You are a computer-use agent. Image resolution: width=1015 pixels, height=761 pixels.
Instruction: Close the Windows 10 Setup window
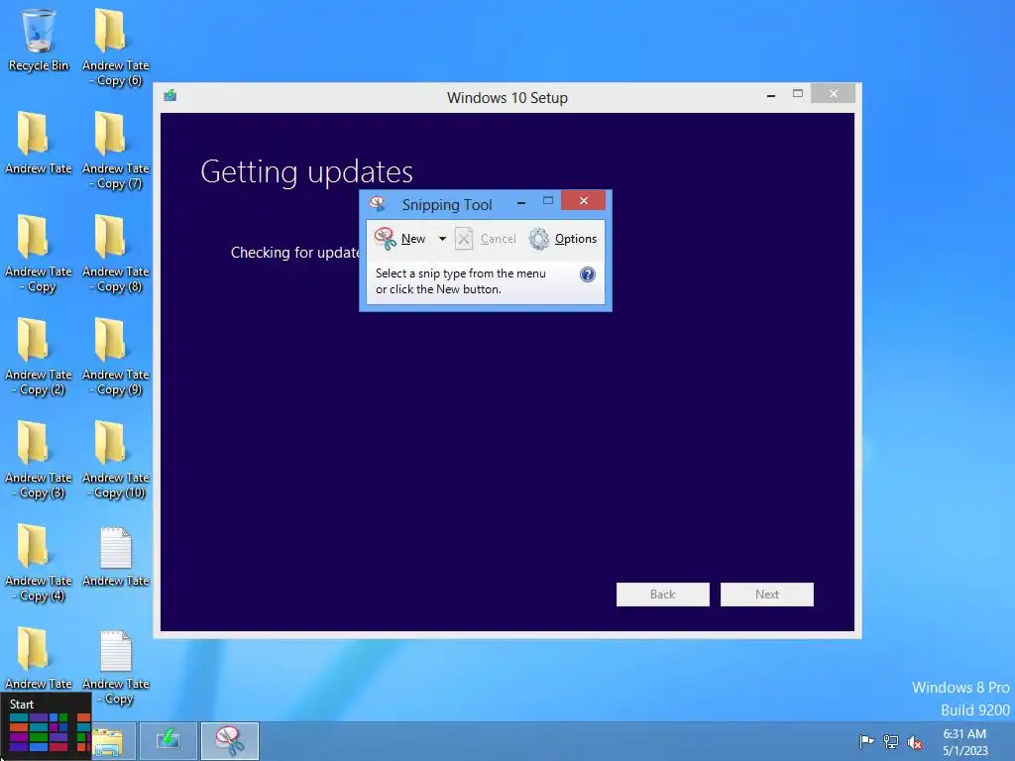pos(833,94)
